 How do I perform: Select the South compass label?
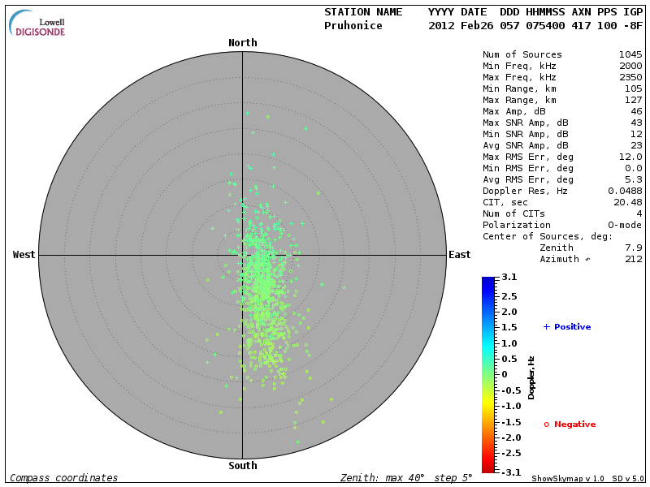[x=243, y=466]
